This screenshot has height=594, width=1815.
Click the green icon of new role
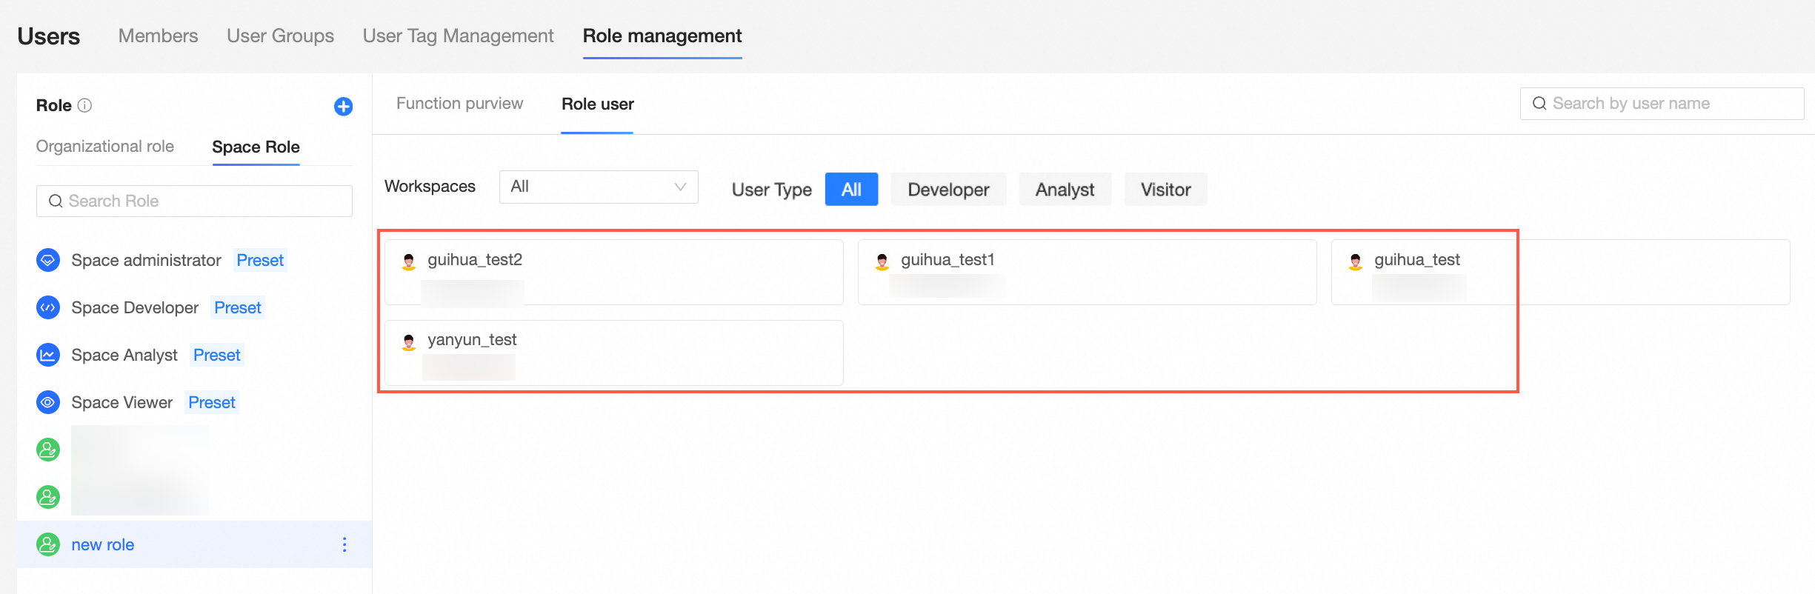point(48,544)
